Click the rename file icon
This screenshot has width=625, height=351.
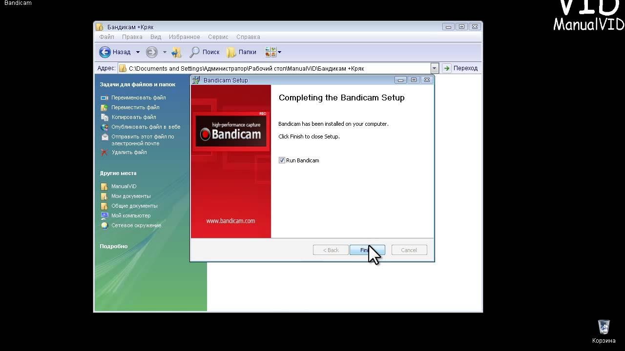tap(104, 97)
